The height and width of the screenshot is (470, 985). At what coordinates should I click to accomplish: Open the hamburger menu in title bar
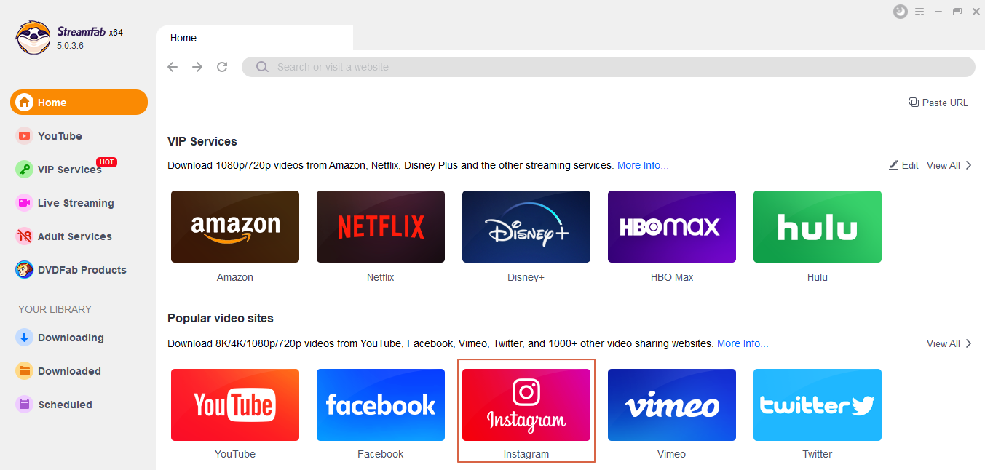pyautogui.click(x=919, y=12)
